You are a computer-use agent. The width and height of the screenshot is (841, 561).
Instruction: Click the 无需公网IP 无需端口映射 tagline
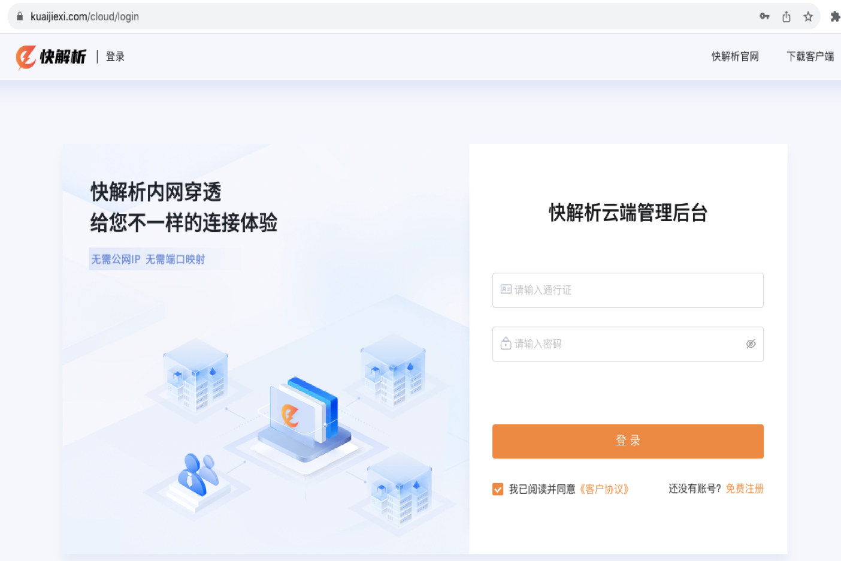[x=148, y=259]
